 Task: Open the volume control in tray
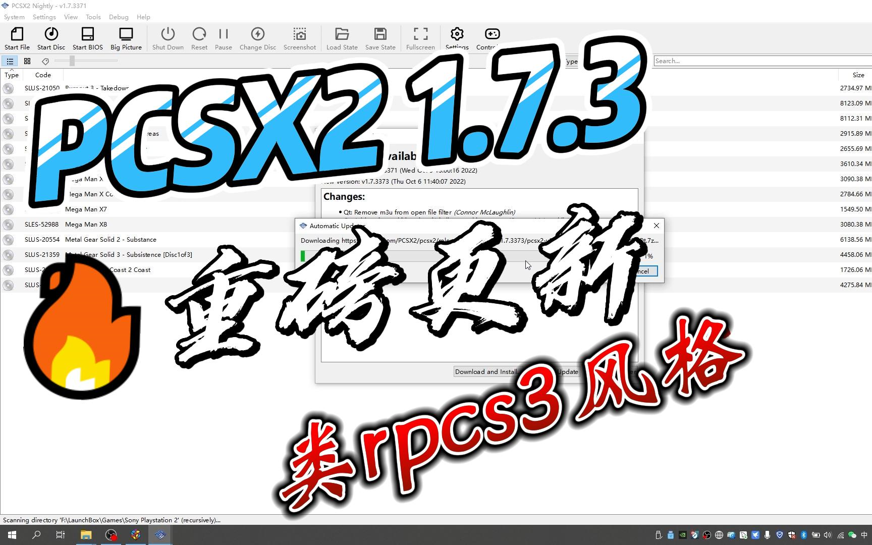point(828,535)
